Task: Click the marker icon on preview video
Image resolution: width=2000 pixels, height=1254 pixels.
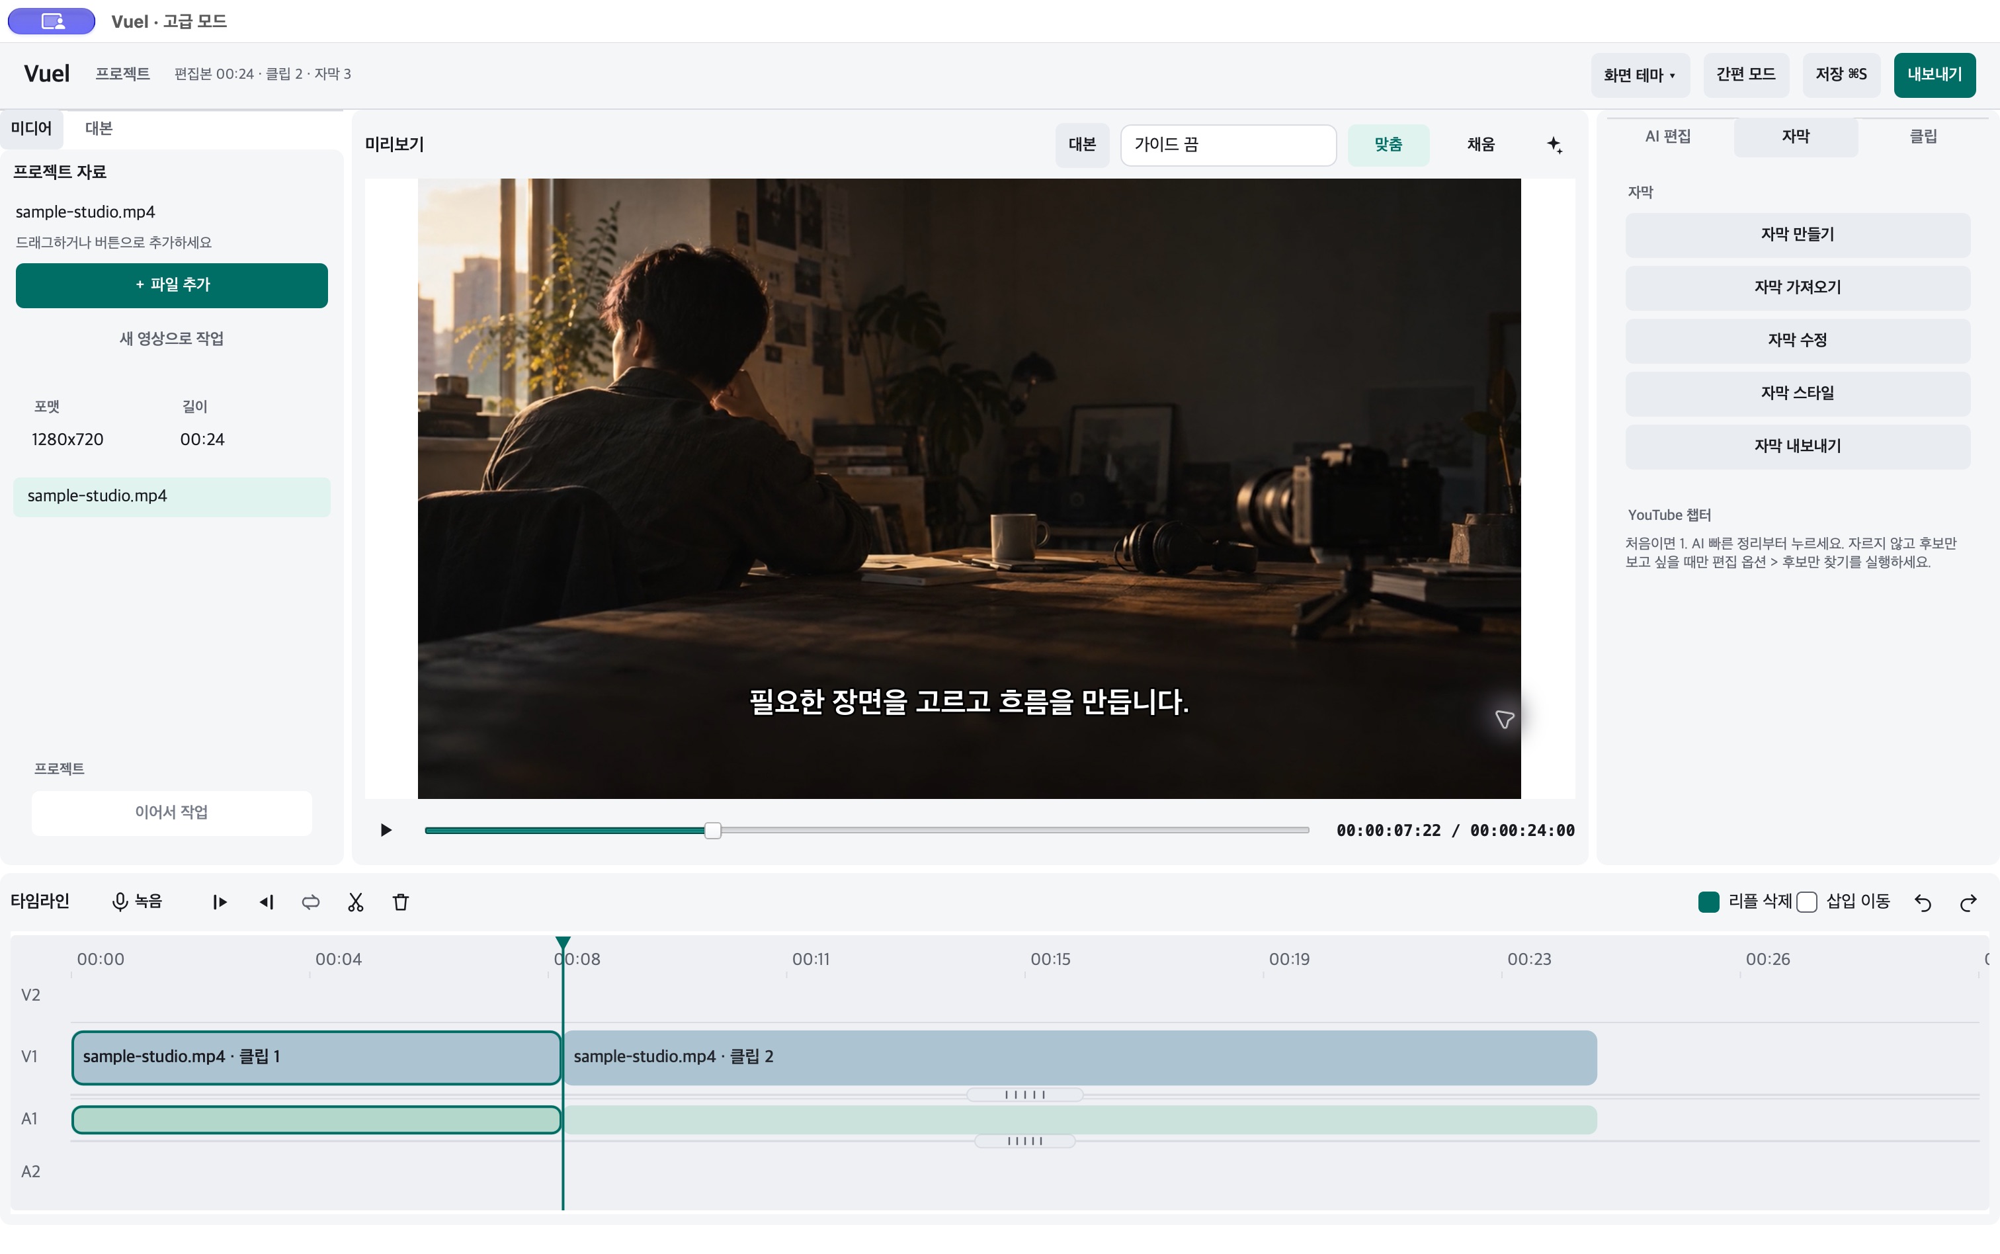Action: click(1504, 719)
